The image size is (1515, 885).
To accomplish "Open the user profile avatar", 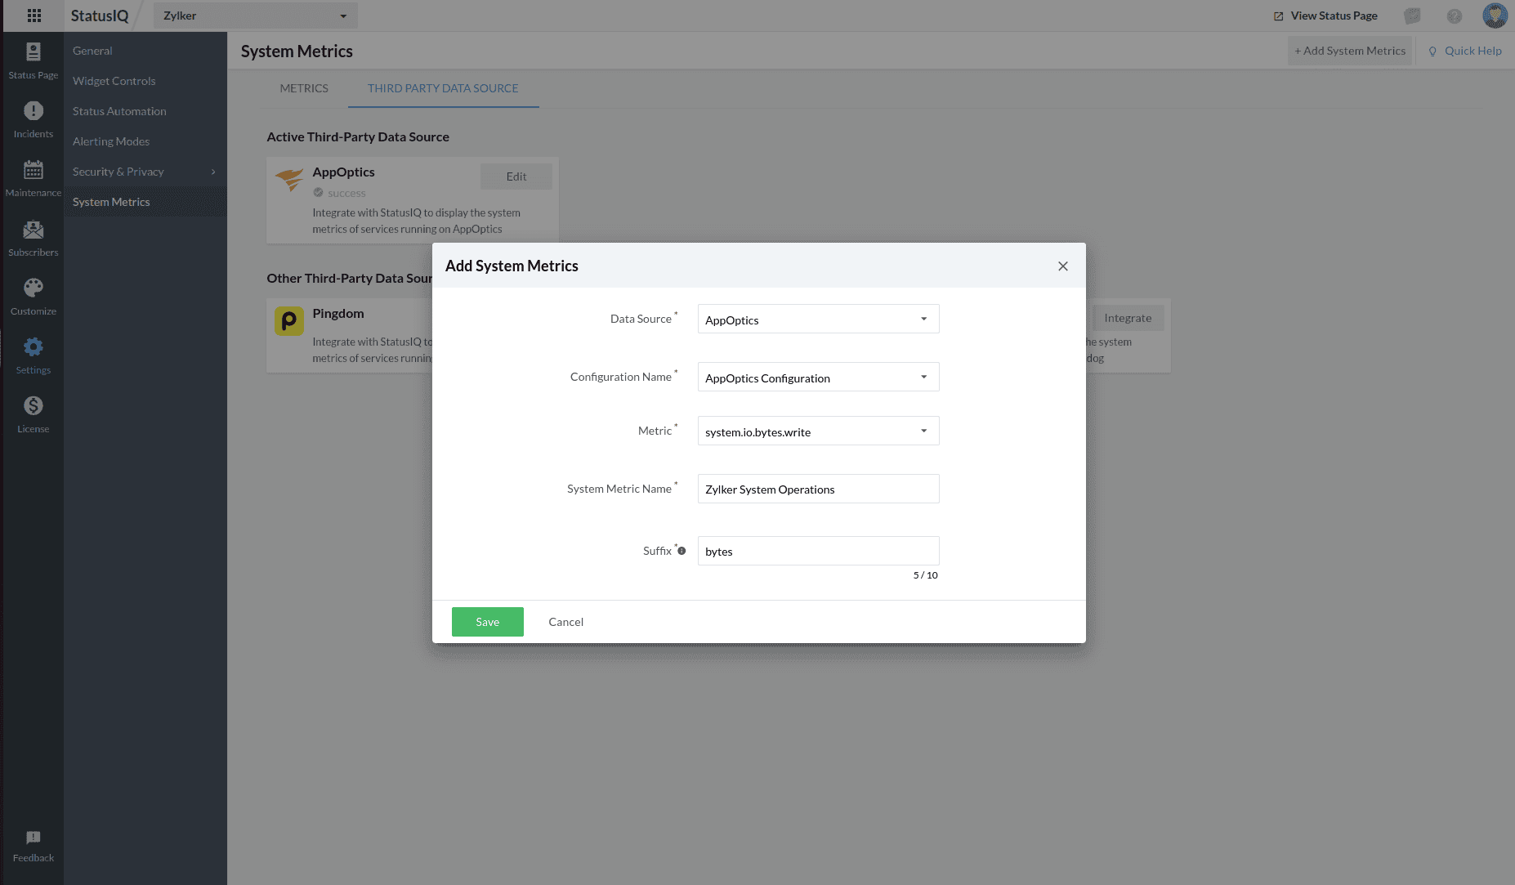I will coord(1494,16).
